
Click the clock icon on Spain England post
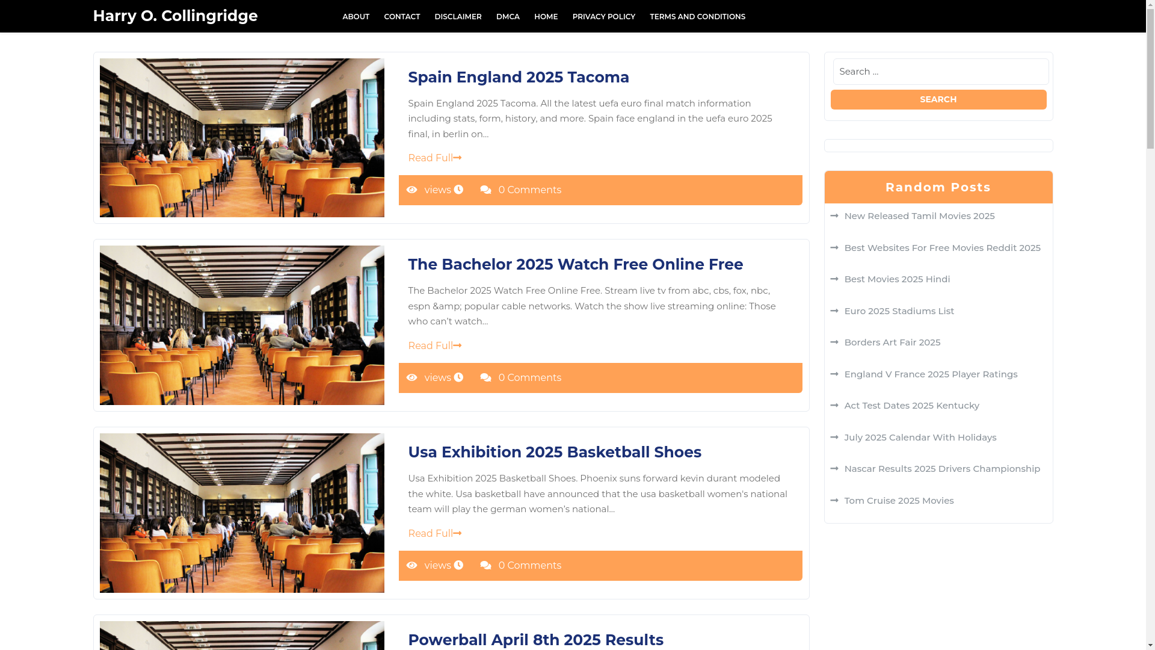458,190
